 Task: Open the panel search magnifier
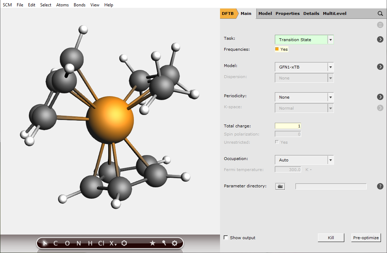click(x=380, y=13)
